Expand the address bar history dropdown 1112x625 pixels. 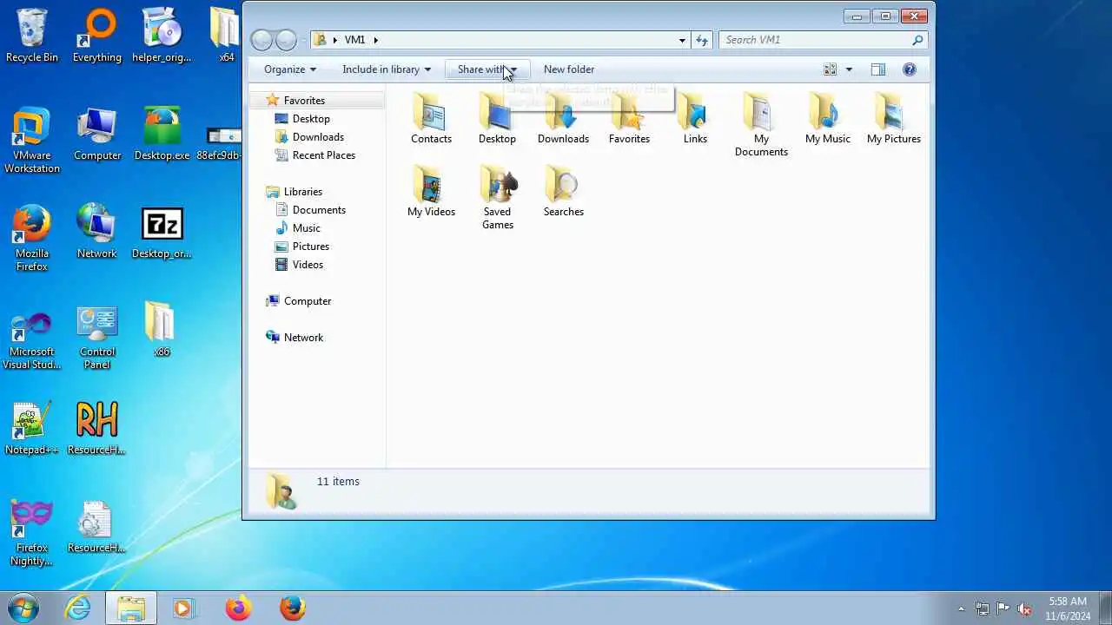pyautogui.click(x=682, y=40)
